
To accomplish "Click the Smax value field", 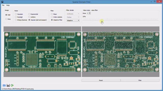I will point(88,13).
